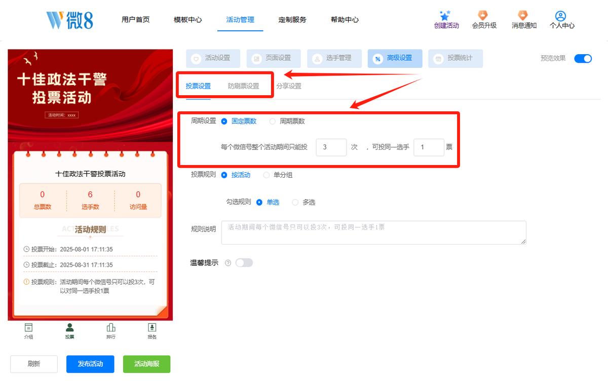This screenshot has height=392, width=608.
Task: Open the 创建活动 star icon
Action: [x=445, y=16]
